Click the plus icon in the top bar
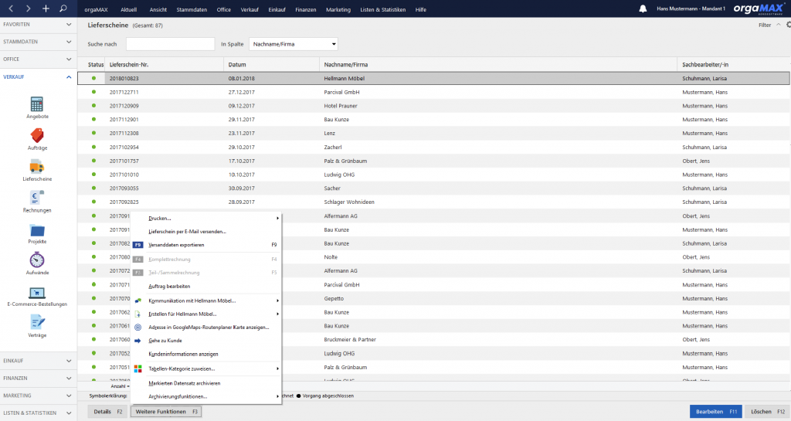 46,8
